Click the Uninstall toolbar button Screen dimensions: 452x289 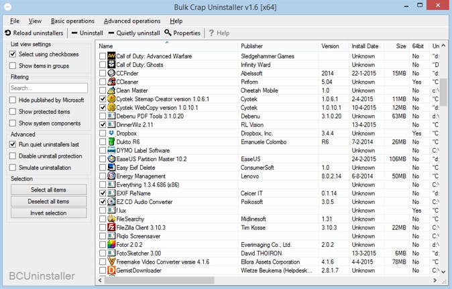click(x=87, y=33)
